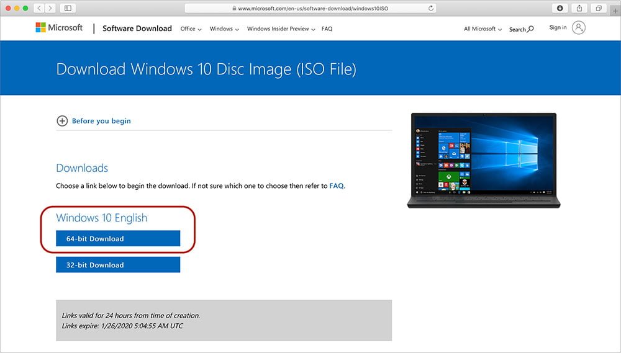This screenshot has width=621, height=353.
Task: Click the Safari share icon
Action: pyautogui.click(x=579, y=8)
